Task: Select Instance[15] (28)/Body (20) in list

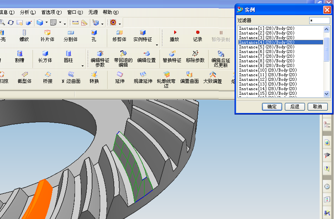Action: point(281,93)
